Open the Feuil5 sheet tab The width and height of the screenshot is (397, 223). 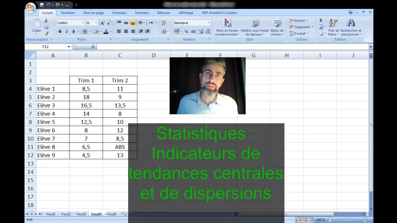click(x=112, y=214)
